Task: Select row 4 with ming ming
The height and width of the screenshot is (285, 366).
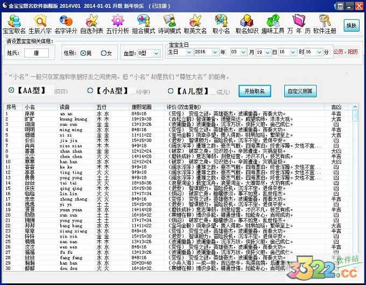Action: click(179, 130)
